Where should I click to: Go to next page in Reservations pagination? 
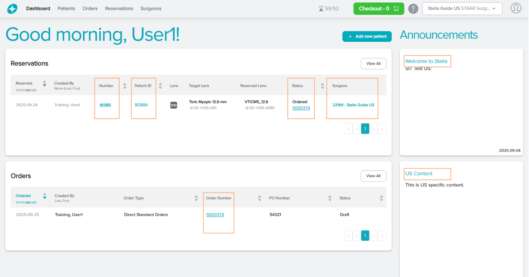point(373,129)
